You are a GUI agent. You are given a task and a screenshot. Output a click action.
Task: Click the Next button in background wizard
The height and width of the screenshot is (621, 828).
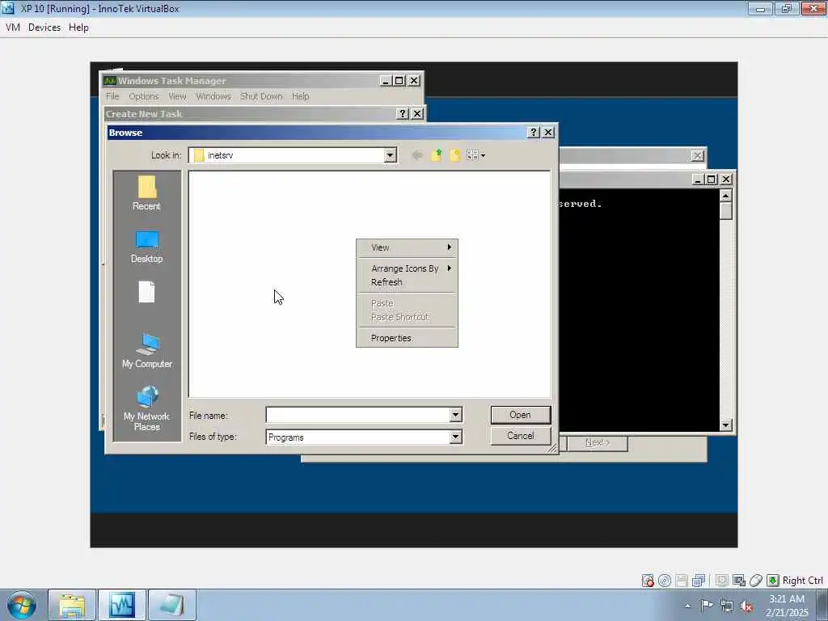(x=598, y=442)
